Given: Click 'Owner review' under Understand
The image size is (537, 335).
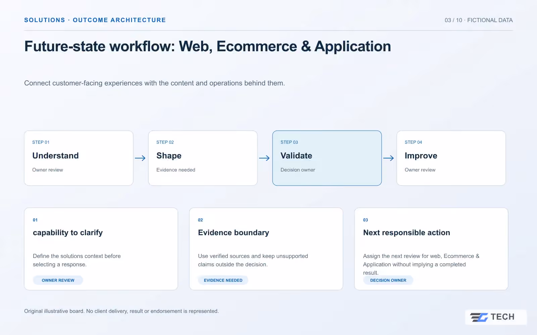Looking at the screenshot, I should click(48, 170).
